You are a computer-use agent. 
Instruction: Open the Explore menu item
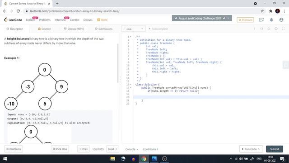coord(30,20)
